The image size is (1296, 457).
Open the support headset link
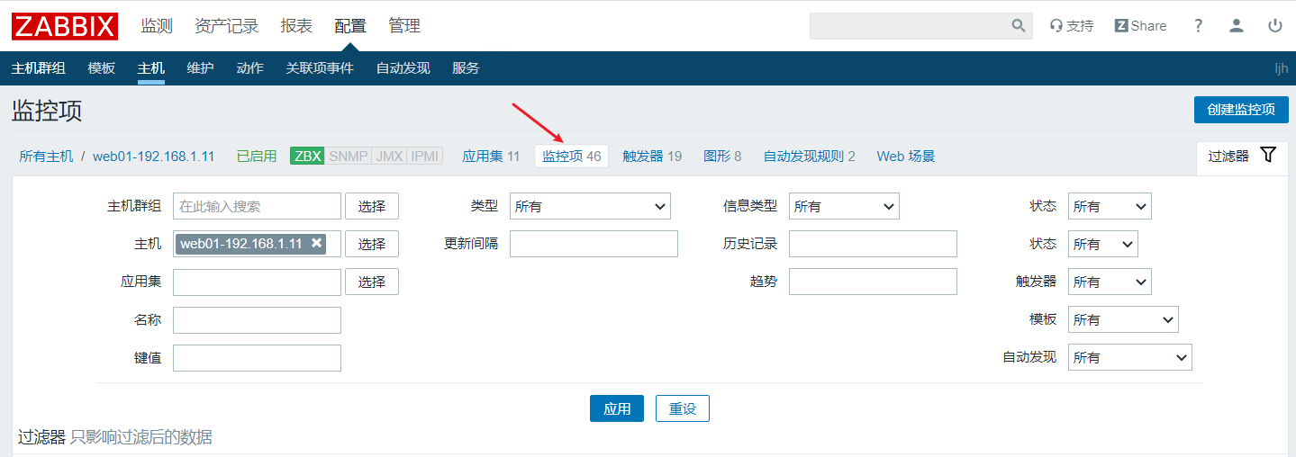tap(1072, 26)
